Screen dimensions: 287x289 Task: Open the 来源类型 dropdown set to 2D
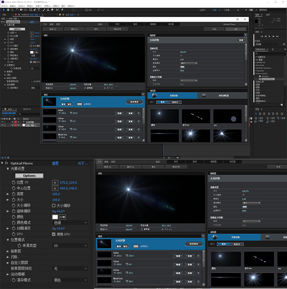point(70,245)
